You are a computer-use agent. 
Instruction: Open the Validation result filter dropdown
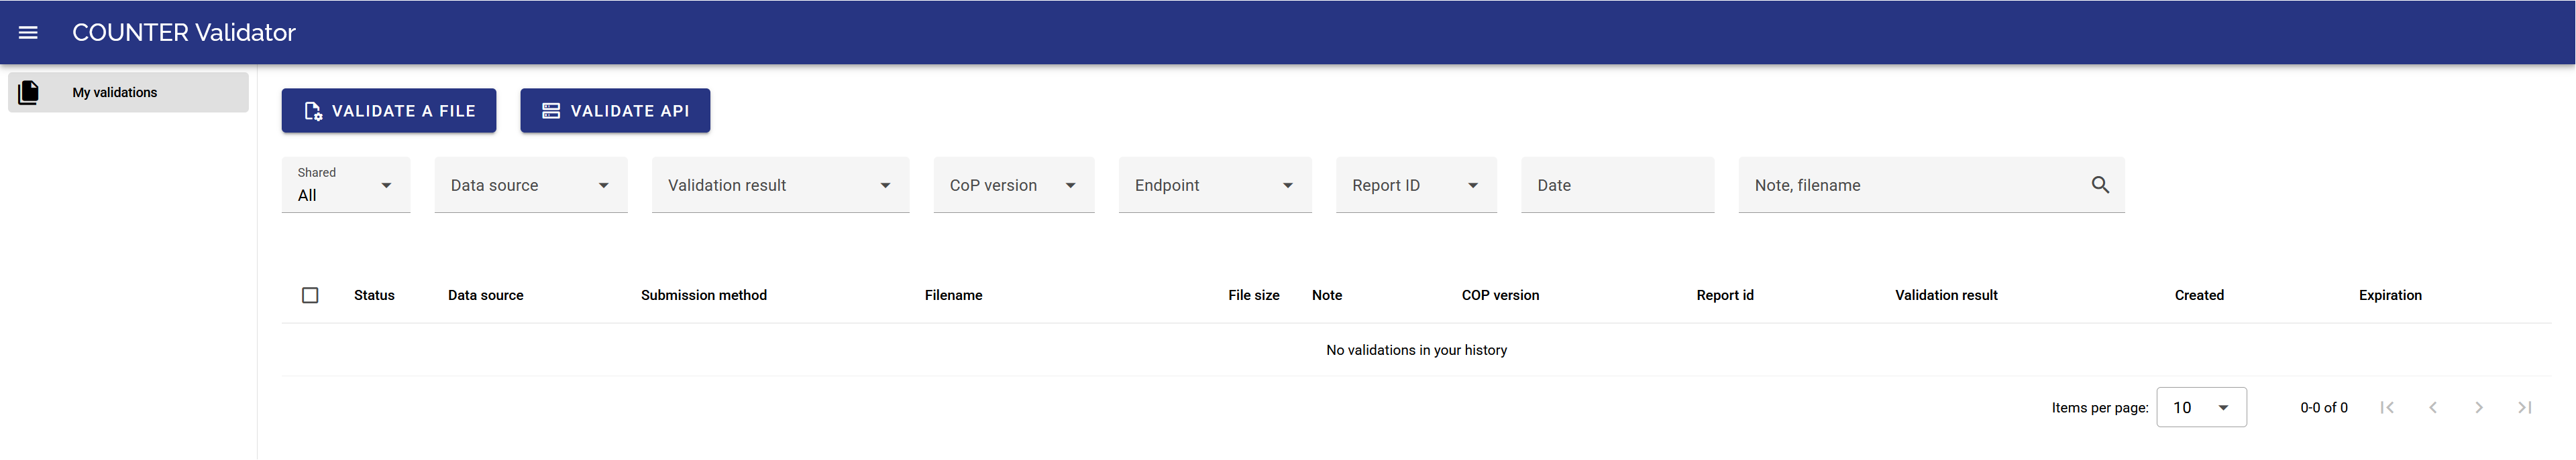pos(779,185)
